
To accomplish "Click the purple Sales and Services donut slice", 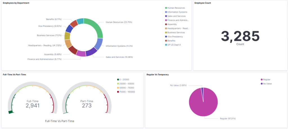I will click(91, 52).
